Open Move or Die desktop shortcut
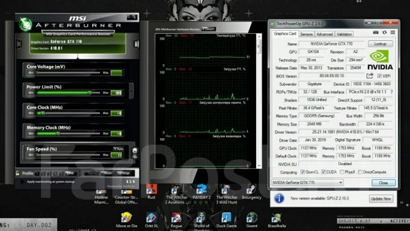The height and width of the screenshot is (231, 410). click(126, 220)
